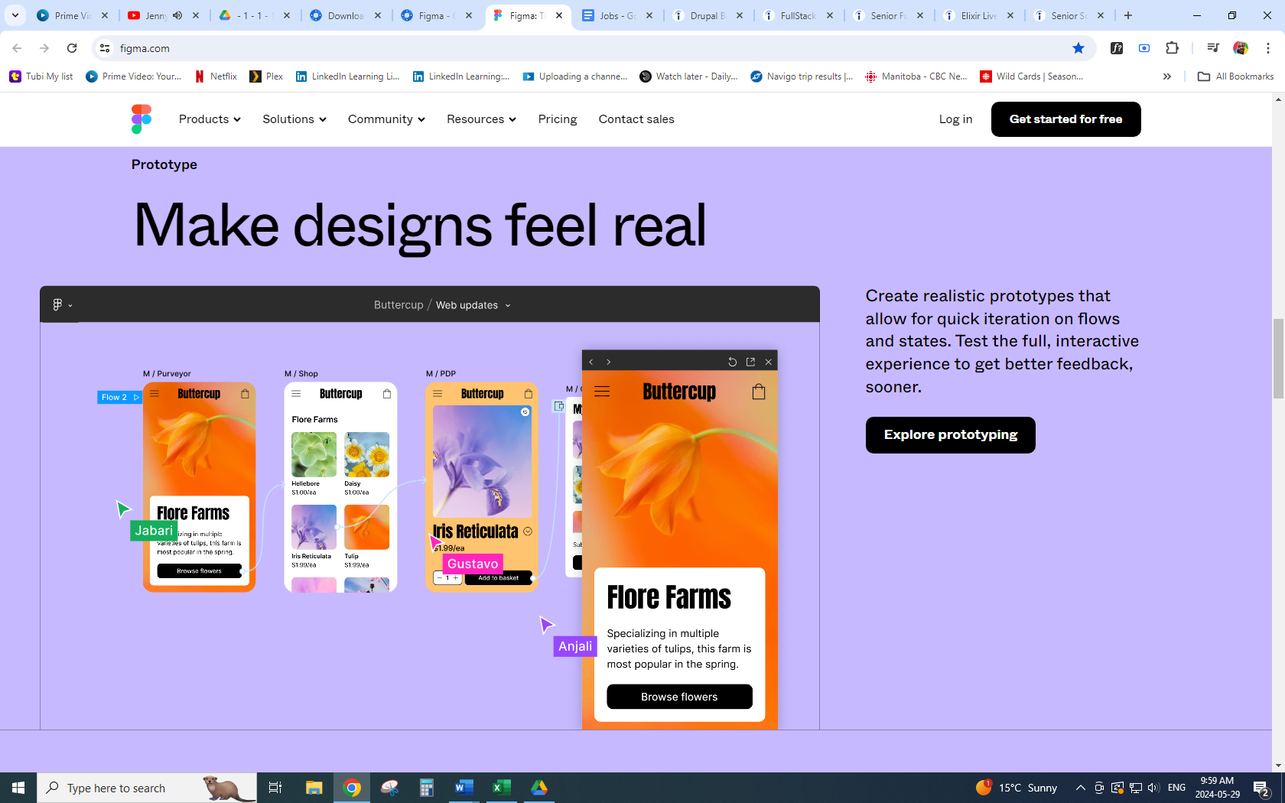Open Excel from the Windows taskbar
This screenshot has width=1285, height=803.
(502, 788)
